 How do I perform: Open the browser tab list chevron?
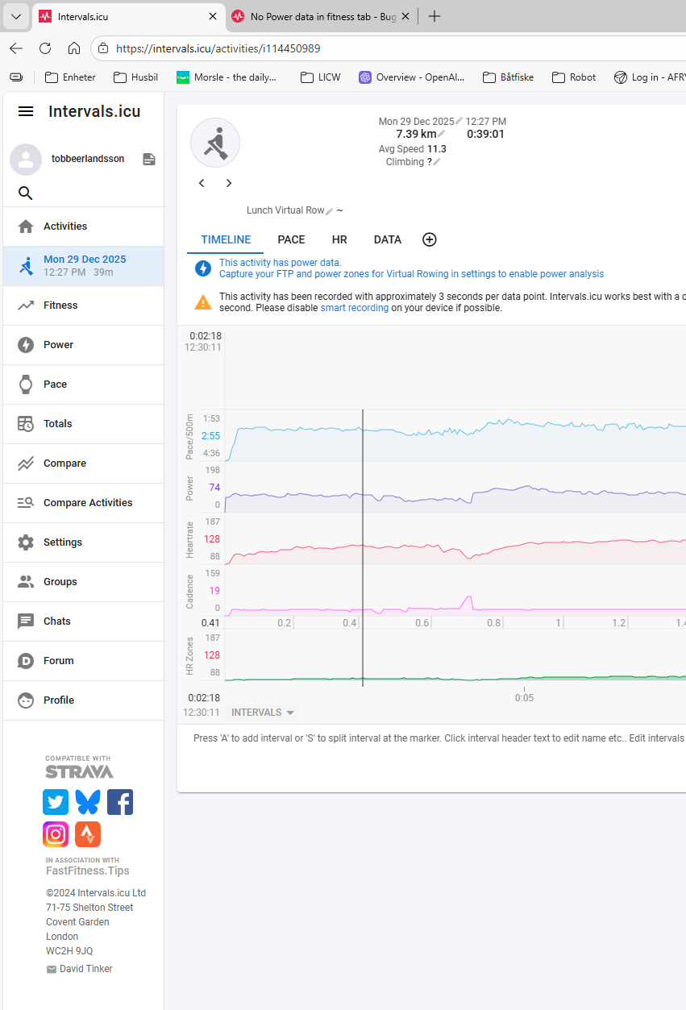click(15, 16)
